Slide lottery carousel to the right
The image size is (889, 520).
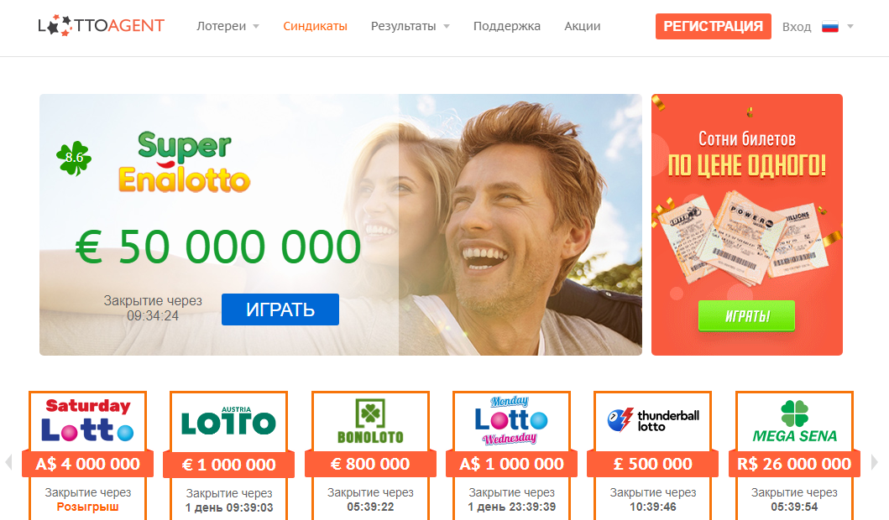tap(874, 462)
